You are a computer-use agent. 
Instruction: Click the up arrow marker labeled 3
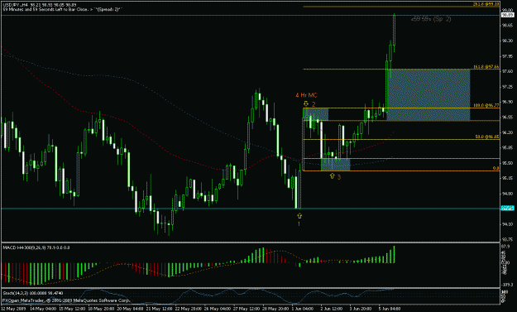coord(332,176)
